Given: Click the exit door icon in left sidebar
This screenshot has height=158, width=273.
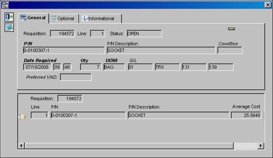Looking at the screenshot, I should coord(9,17).
